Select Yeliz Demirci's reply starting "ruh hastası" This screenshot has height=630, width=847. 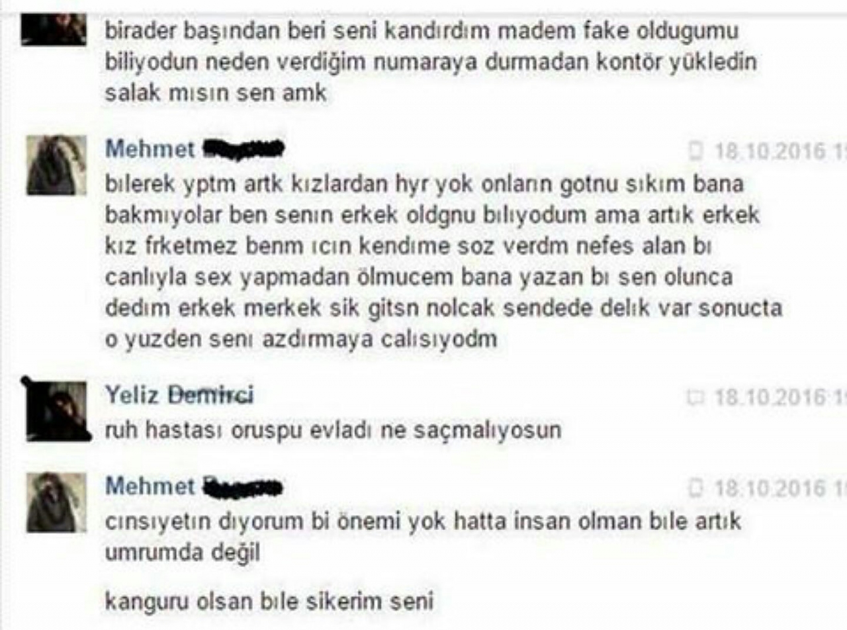coord(333,430)
